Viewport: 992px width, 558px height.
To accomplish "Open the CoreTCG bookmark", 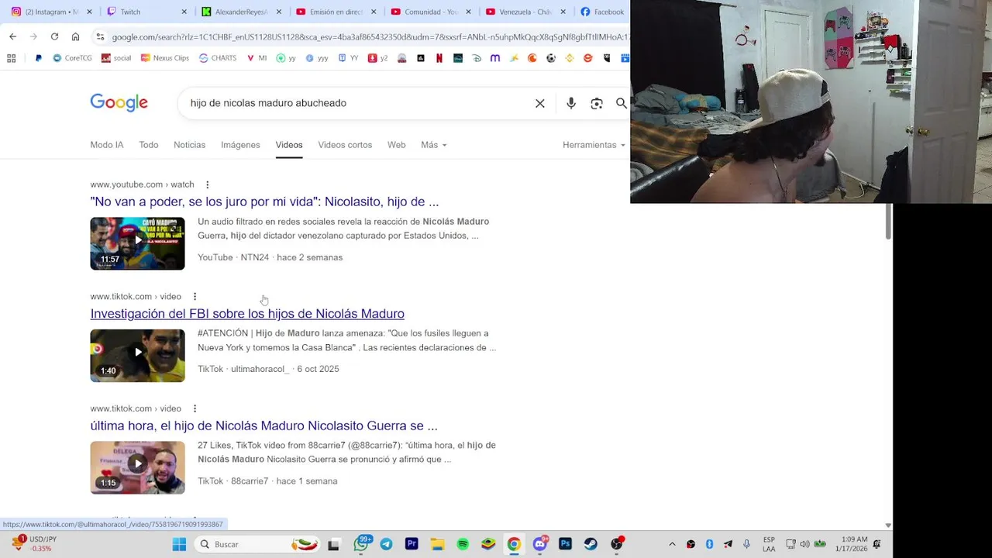I will pyautogui.click(x=72, y=58).
